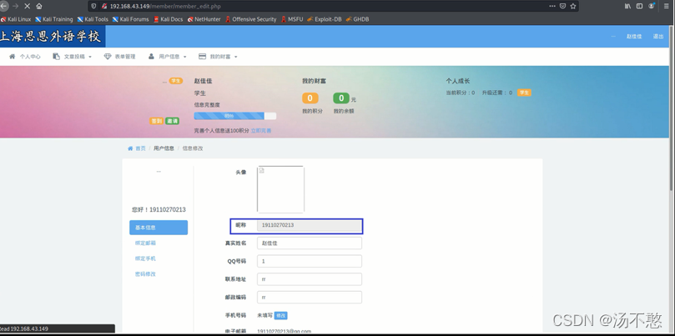Bookmark this page with the star icon
The height and width of the screenshot is (336, 675).
pos(573,6)
